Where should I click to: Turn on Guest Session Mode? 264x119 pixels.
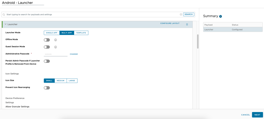pyautogui.click(x=47, y=47)
